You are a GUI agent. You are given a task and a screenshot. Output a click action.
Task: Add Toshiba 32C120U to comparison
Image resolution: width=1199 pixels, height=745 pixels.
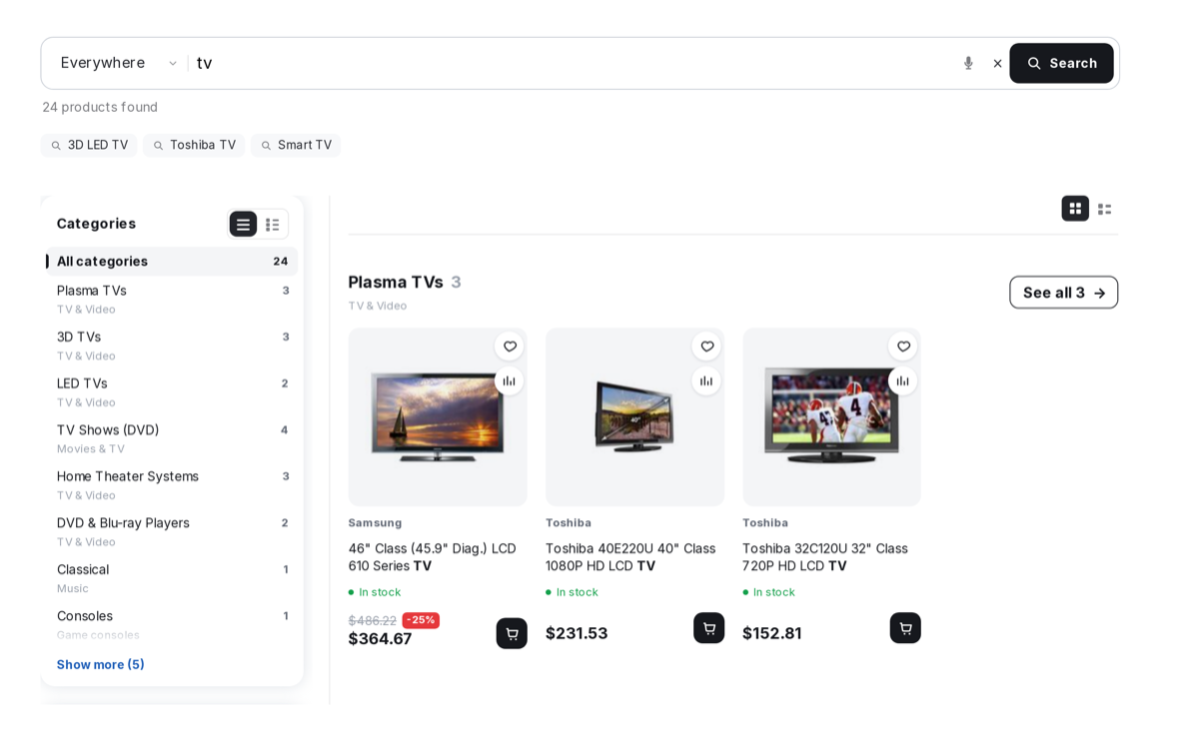pyautogui.click(x=903, y=380)
